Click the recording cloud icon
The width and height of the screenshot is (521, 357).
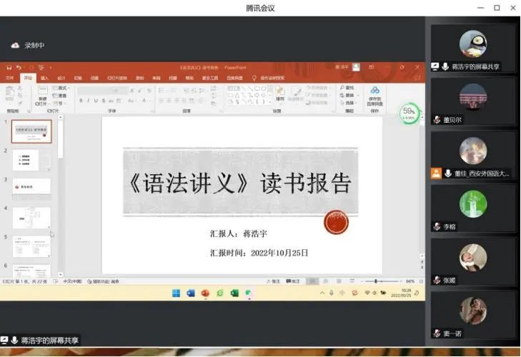(x=15, y=45)
